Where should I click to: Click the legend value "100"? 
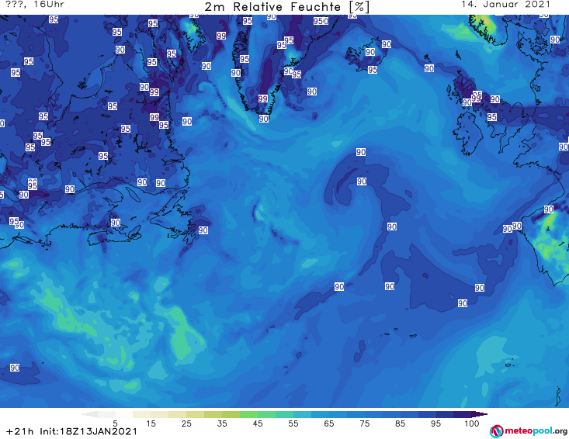tap(471, 423)
